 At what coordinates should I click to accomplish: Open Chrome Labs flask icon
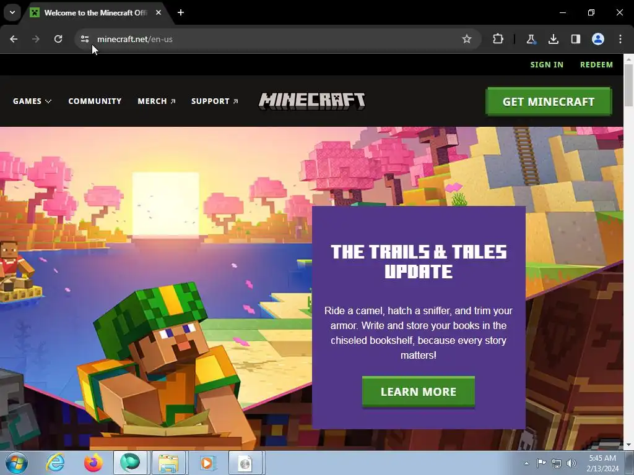[x=531, y=39]
